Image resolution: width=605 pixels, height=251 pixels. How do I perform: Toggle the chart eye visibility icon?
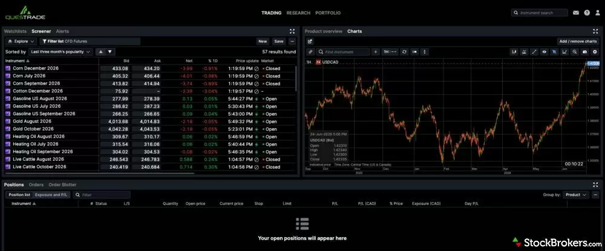544,51
